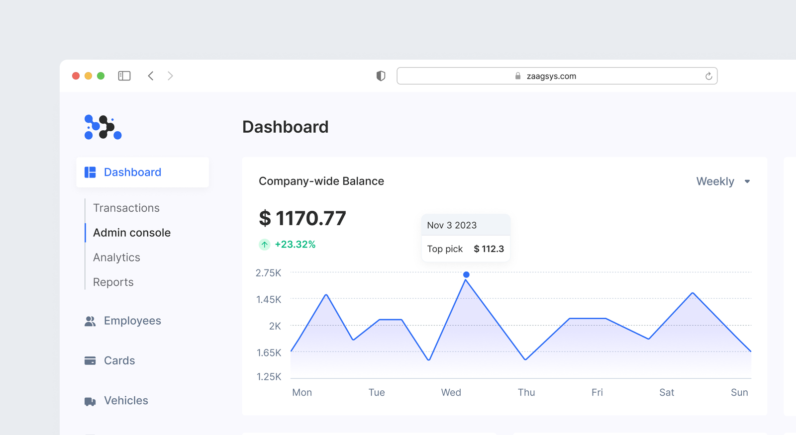Click the Nov 3 2023 tooltip header
This screenshot has height=435, width=796.
pyautogui.click(x=466, y=225)
